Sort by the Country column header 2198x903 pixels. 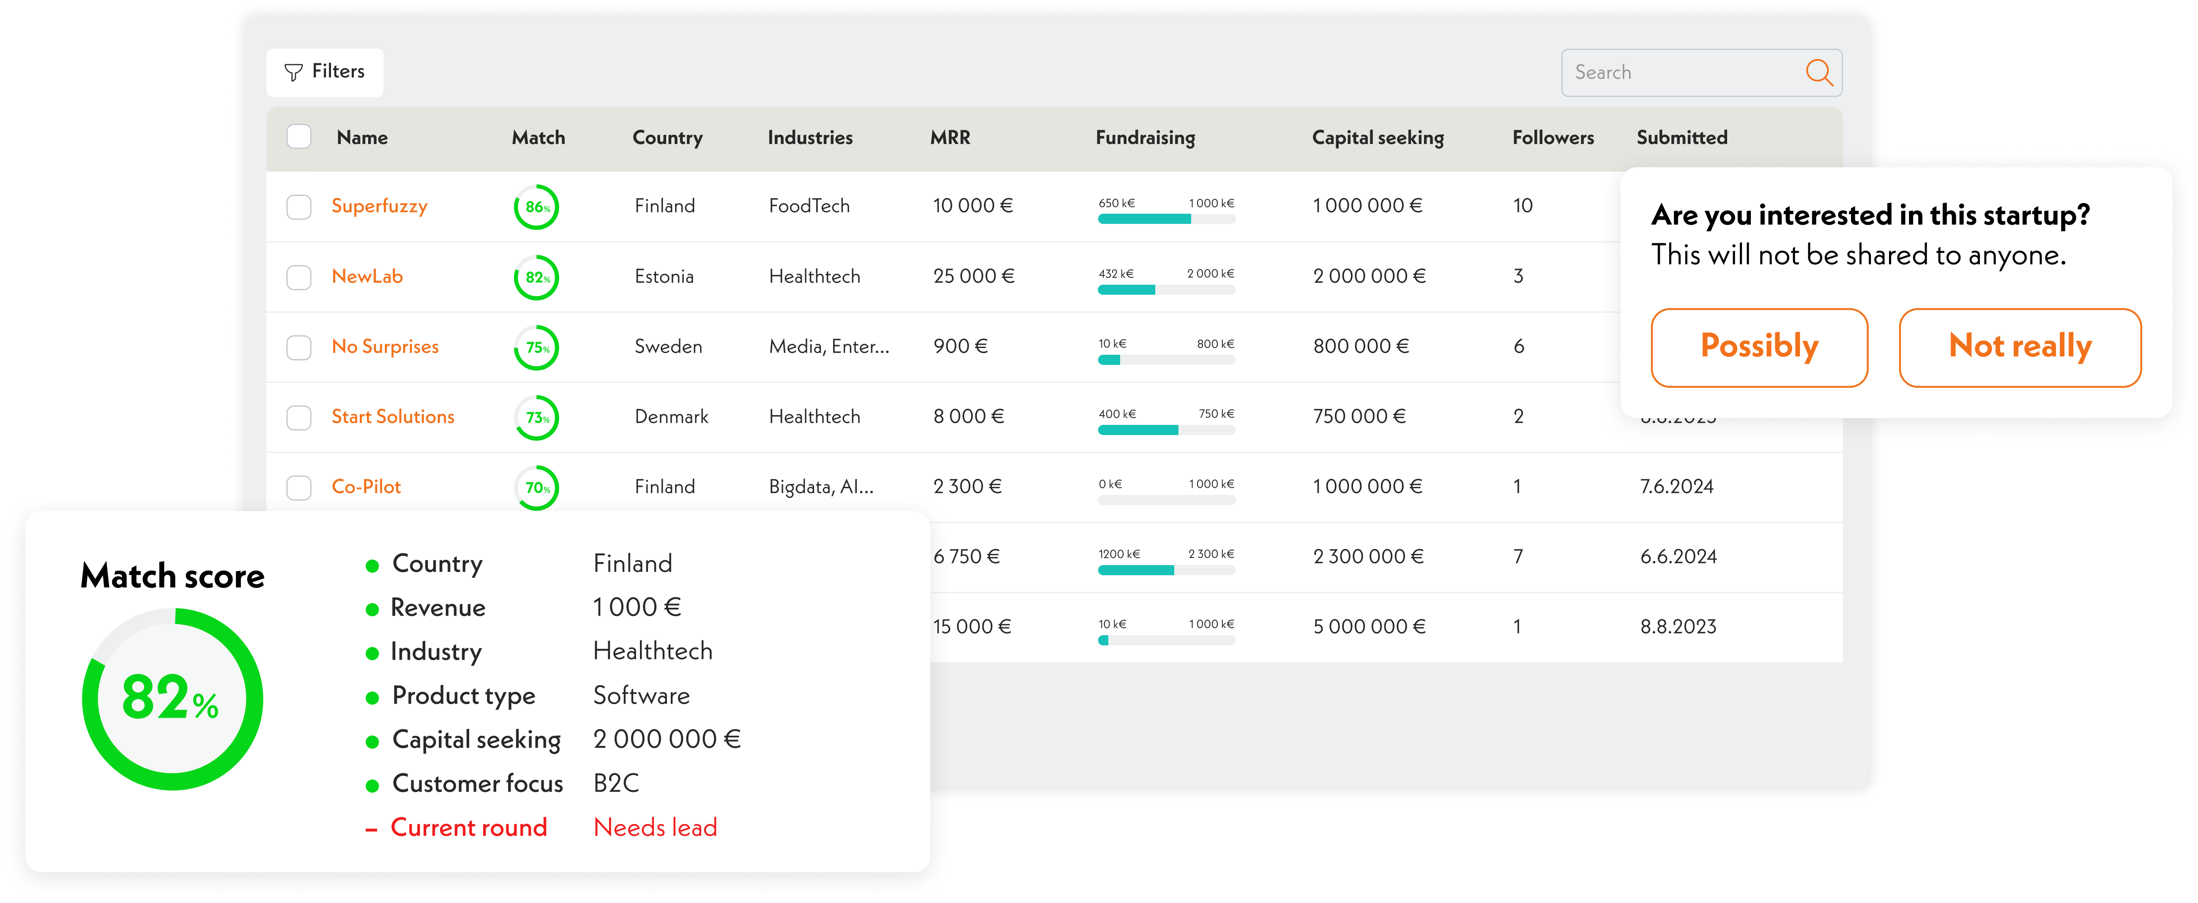667,138
